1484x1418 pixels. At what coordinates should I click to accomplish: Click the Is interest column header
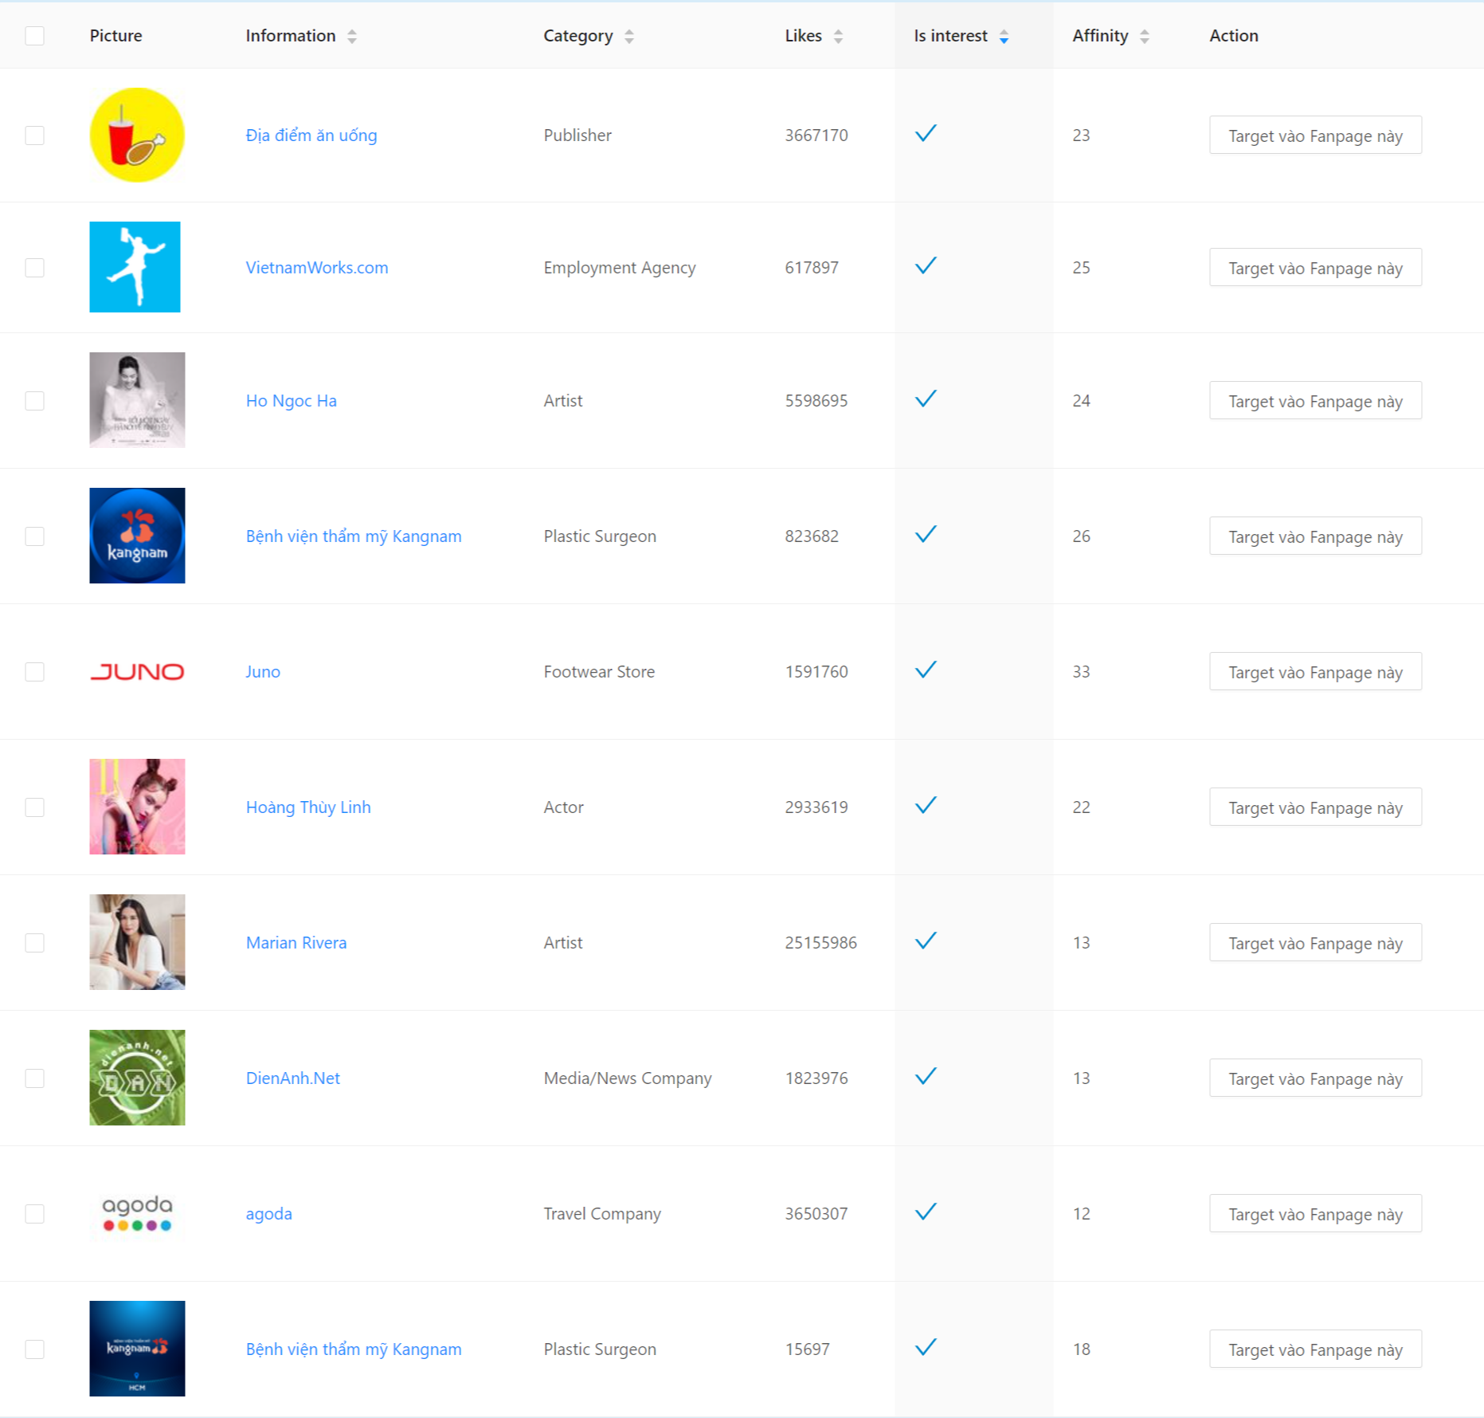(x=950, y=36)
